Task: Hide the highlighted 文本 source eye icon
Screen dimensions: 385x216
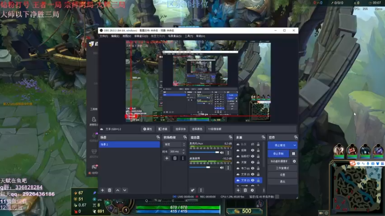Action: tap(253, 180)
